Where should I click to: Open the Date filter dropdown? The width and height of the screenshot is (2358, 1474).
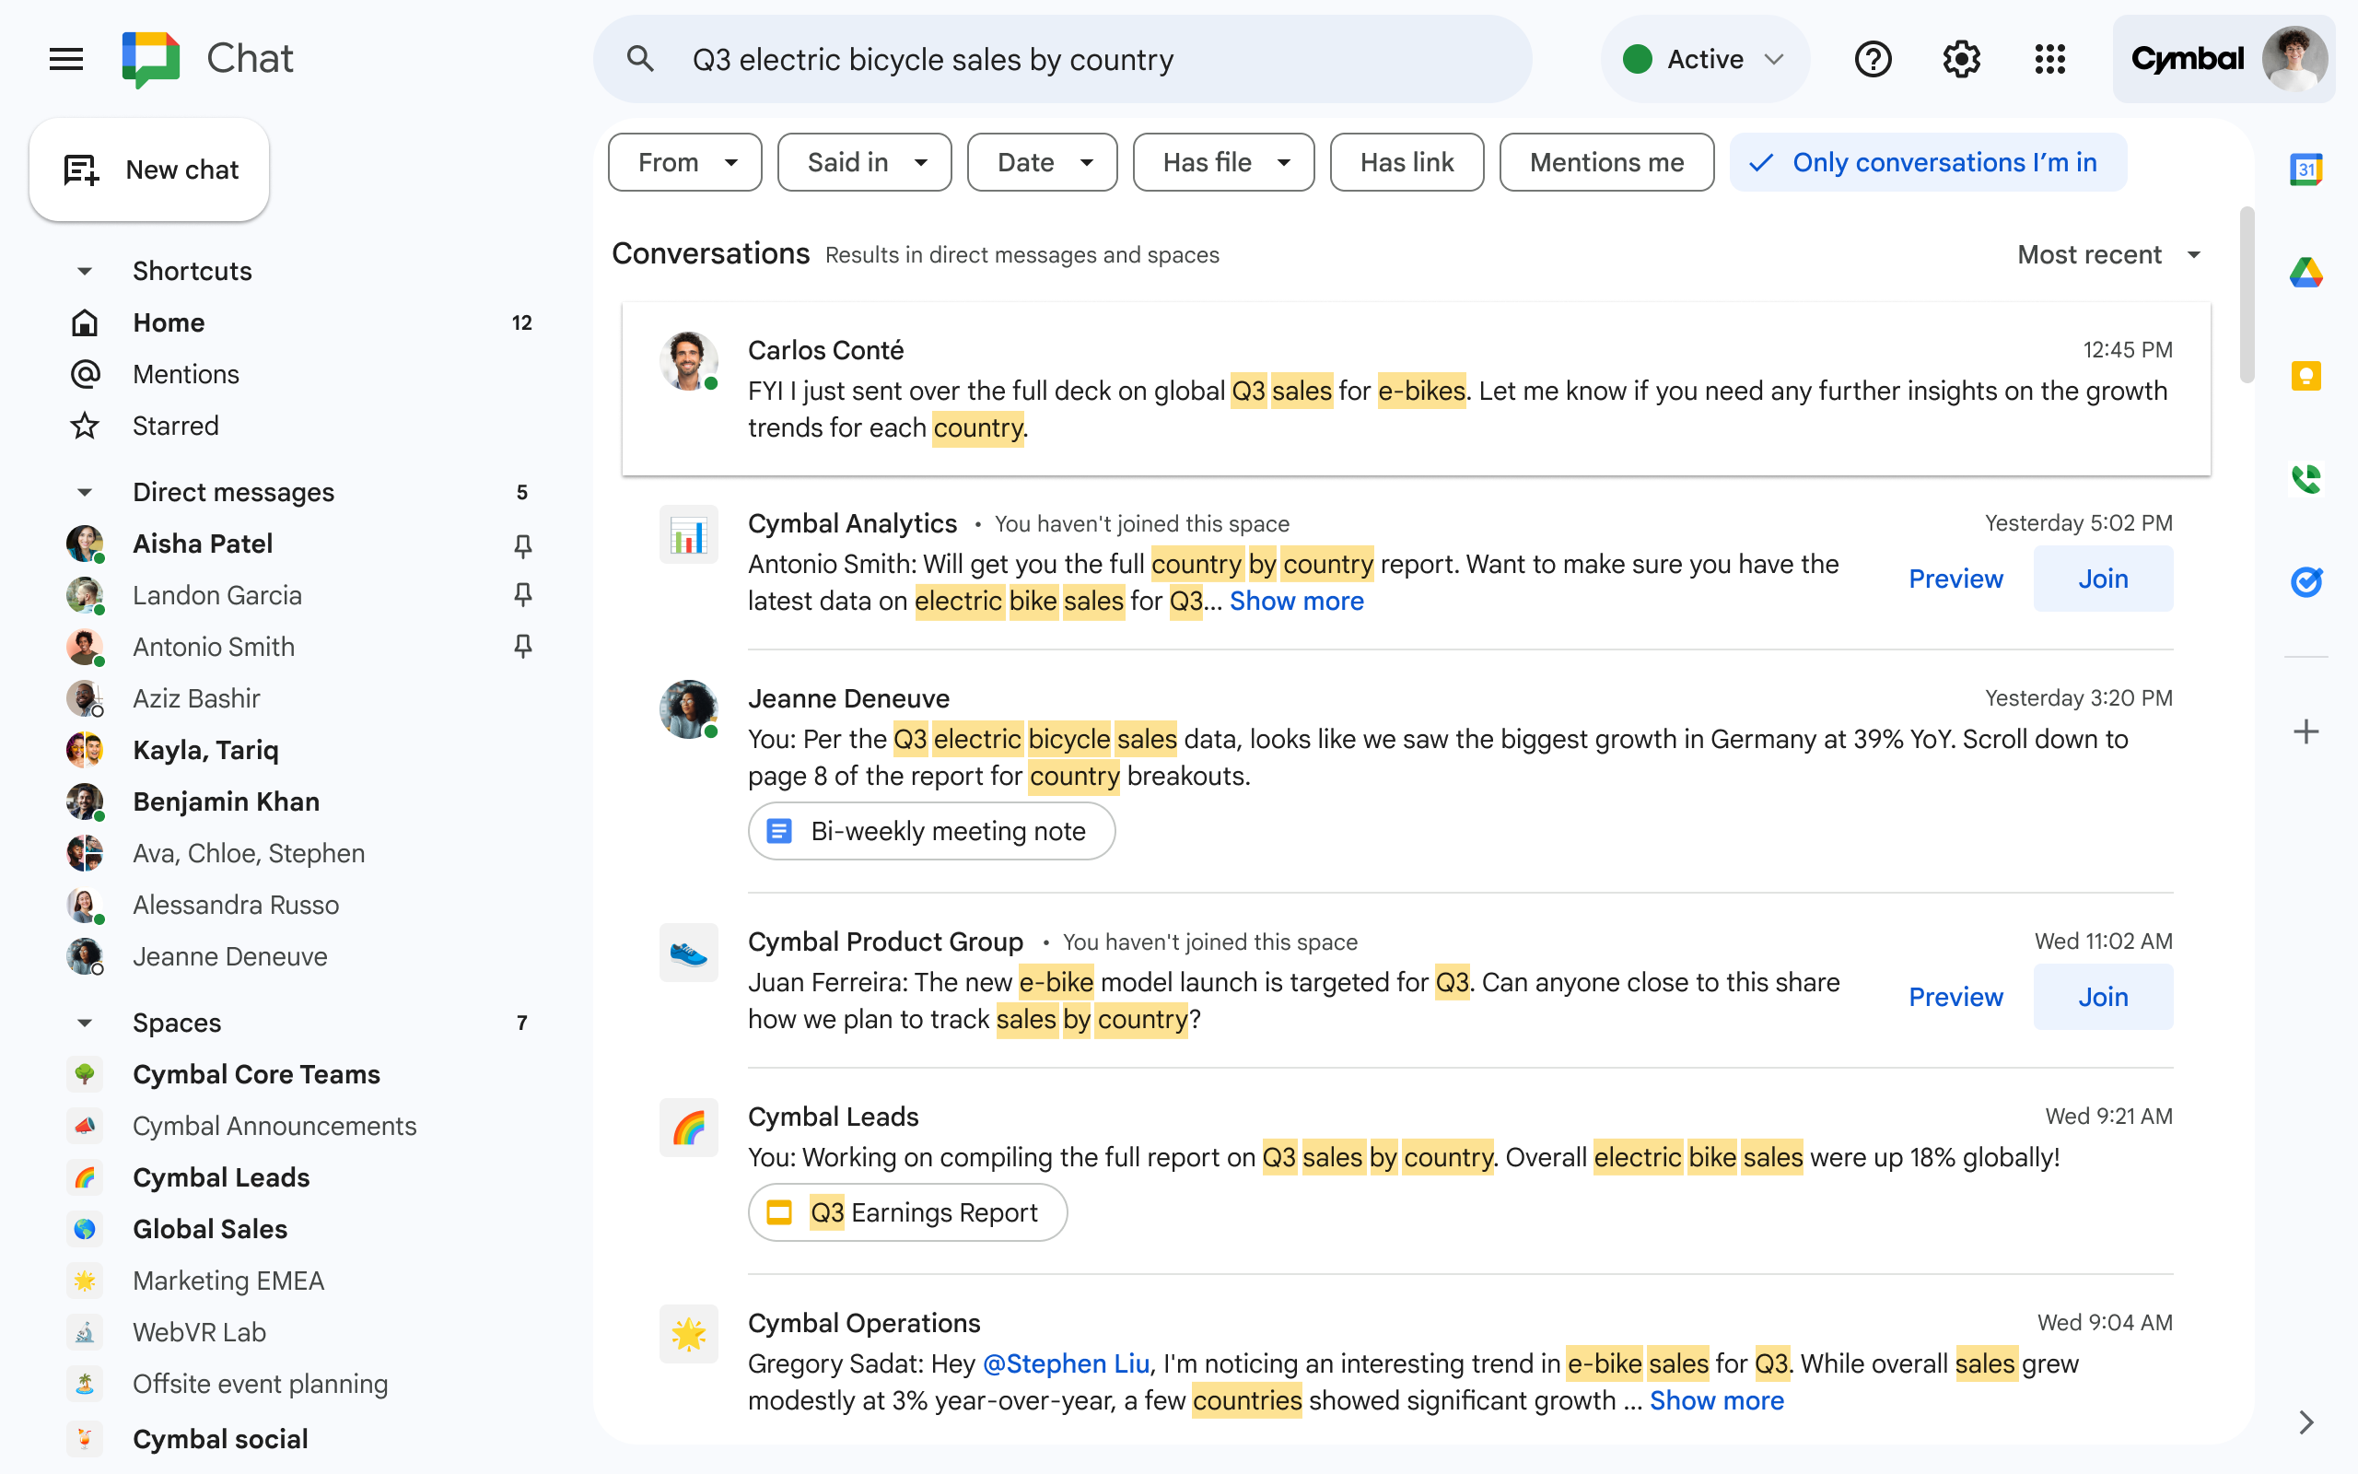1041,162
